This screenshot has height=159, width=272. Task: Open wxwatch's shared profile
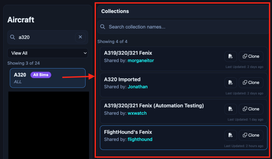point(137,113)
